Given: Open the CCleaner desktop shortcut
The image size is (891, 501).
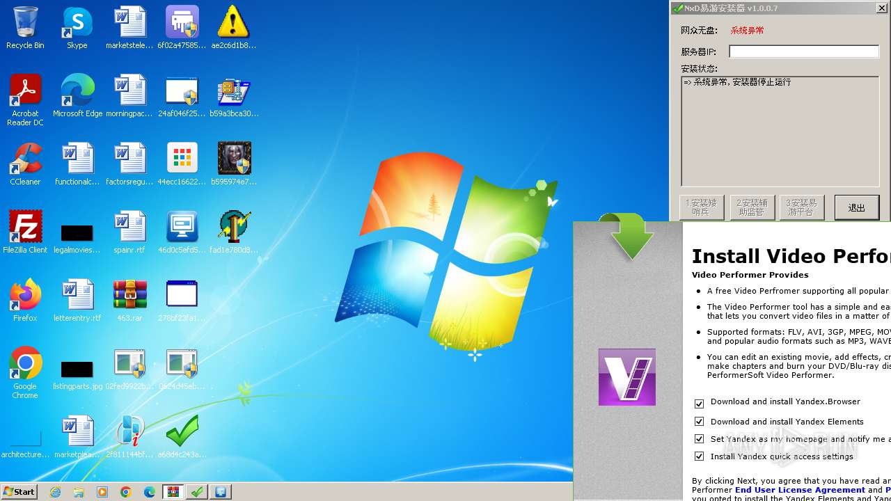Looking at the screenshot, I should [x=25, y=164].
